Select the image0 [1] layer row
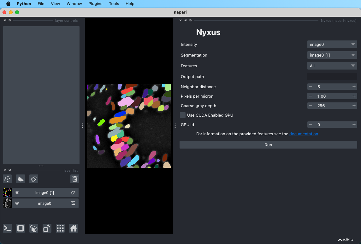The height and width of the screenshot is (244, 361). point(45,192)
